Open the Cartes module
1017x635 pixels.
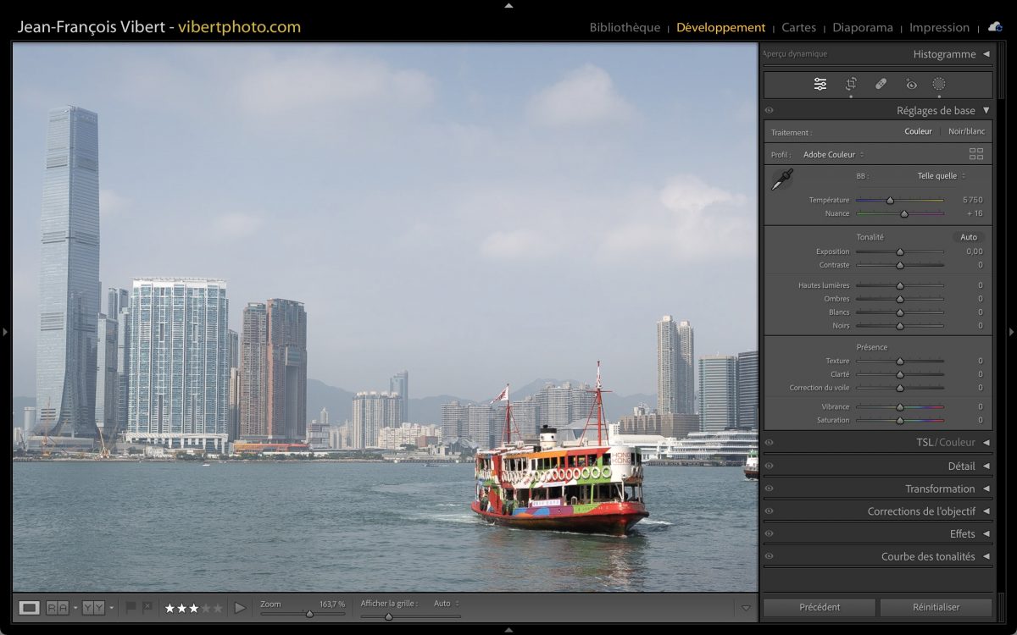coord(798,27)
